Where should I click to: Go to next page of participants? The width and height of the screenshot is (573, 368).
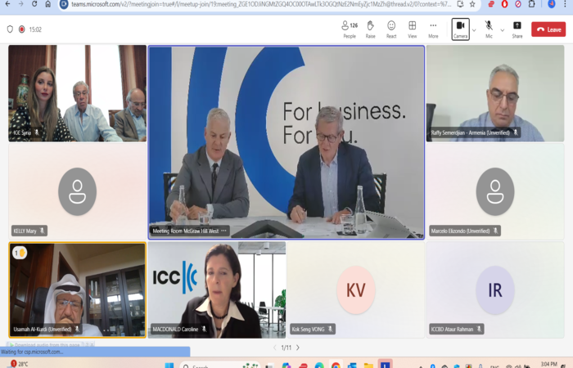pyautogui.click(x=297, y=348)
